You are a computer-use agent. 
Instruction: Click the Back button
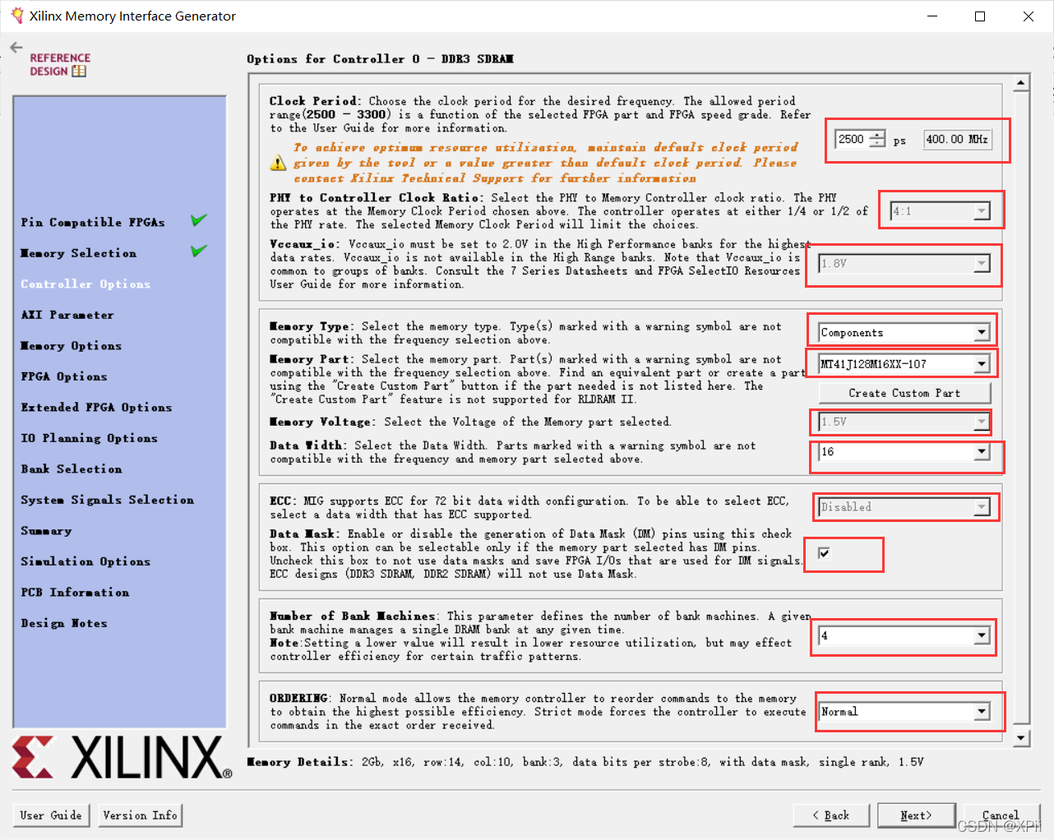[x=831, y=815]
